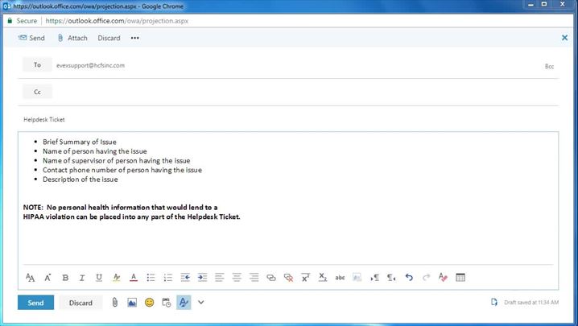578x326 pixels.
Task: Open the three-dots more actions menu
Action: click(134, 38)
